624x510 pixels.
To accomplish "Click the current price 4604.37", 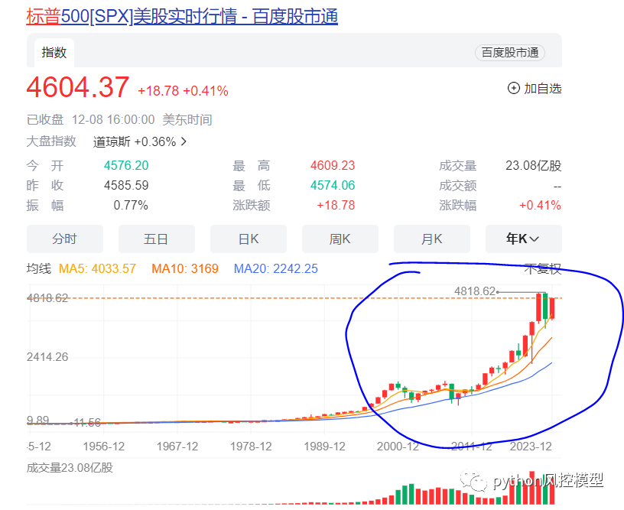I will click(78, 87).
